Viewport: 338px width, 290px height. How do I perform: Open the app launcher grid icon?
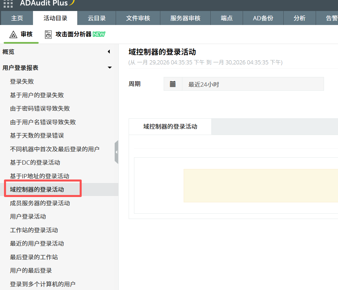8,4
